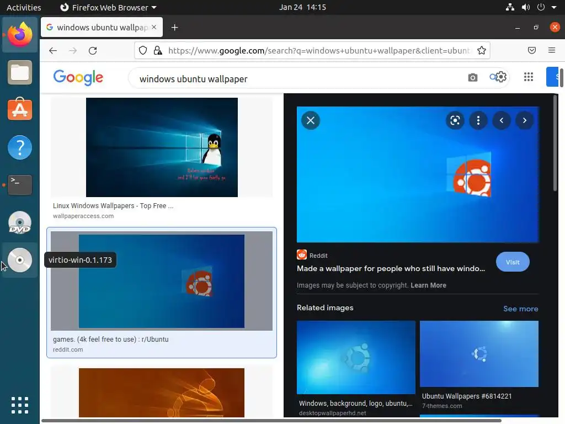Open a new browser tab
Viewport: 565px width, 424px height.
pyautogui.click(x=174, y=28)
